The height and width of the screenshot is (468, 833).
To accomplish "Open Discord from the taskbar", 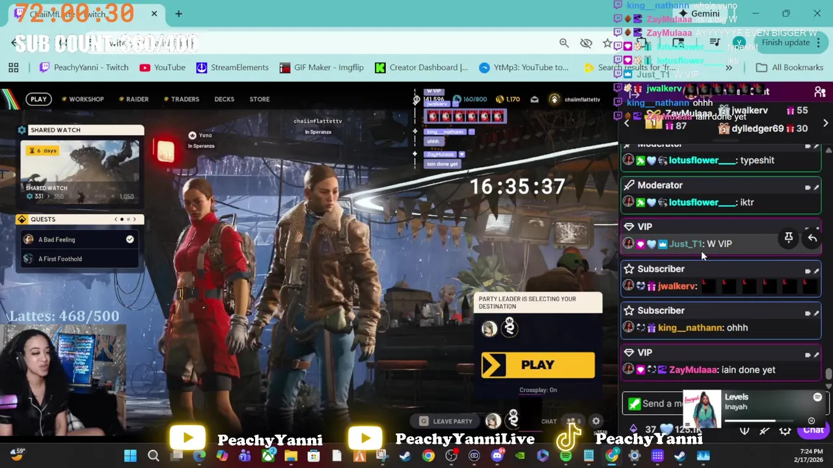I will [497, 456].
